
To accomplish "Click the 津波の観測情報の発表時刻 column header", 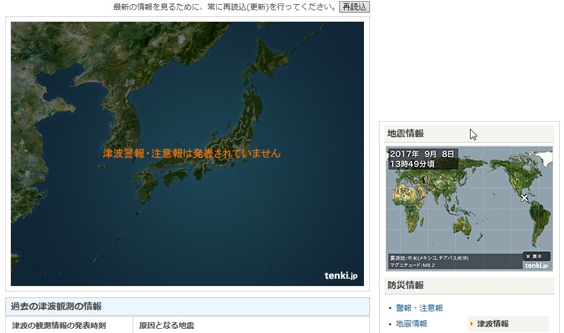I will (x=58, y=326).
